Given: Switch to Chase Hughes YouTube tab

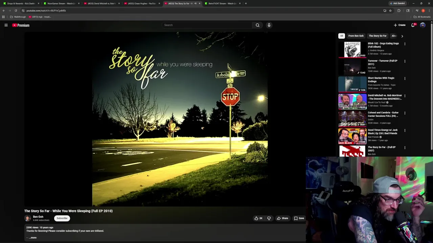Looking at the screenshot, I should click(142, 3).
